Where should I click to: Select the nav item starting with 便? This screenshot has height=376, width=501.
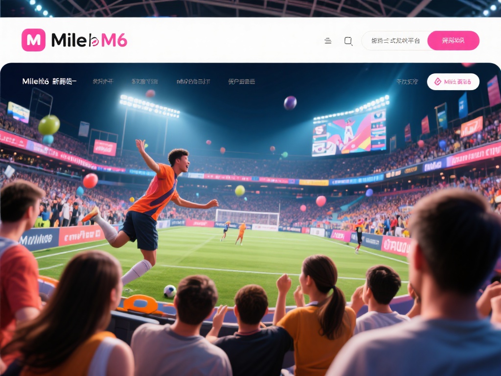[x=242, y=82]
